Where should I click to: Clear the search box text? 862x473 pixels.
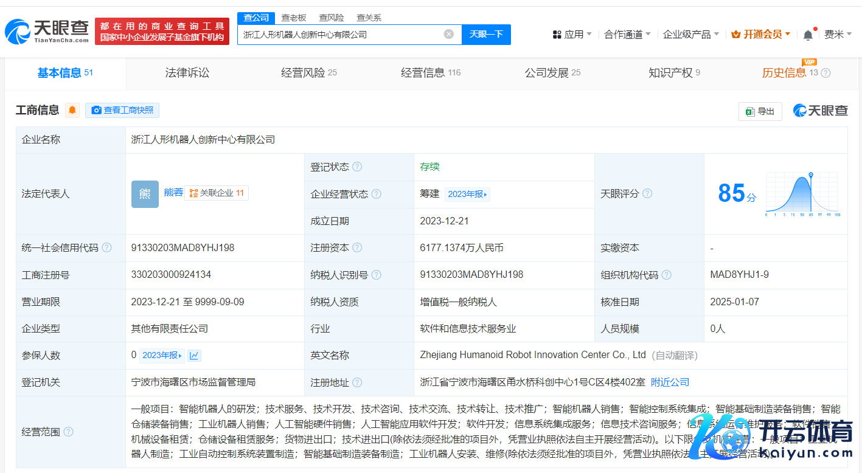pyautogui.click(x=449, y=34)
